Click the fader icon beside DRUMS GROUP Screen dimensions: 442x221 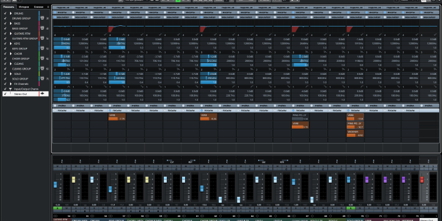pyautogui.click(x=42, y=18)
